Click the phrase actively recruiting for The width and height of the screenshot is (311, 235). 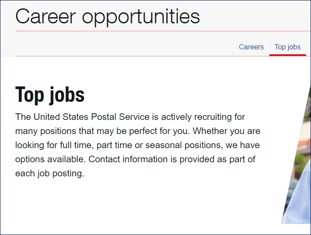(203, 117)
